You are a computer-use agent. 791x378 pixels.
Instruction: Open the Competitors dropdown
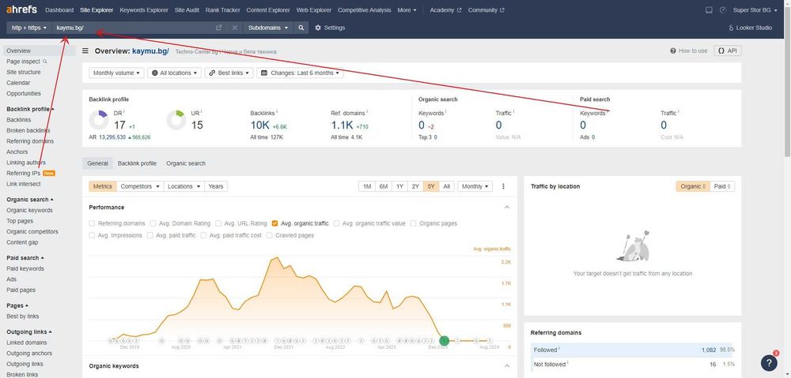(x=140, y=186)
